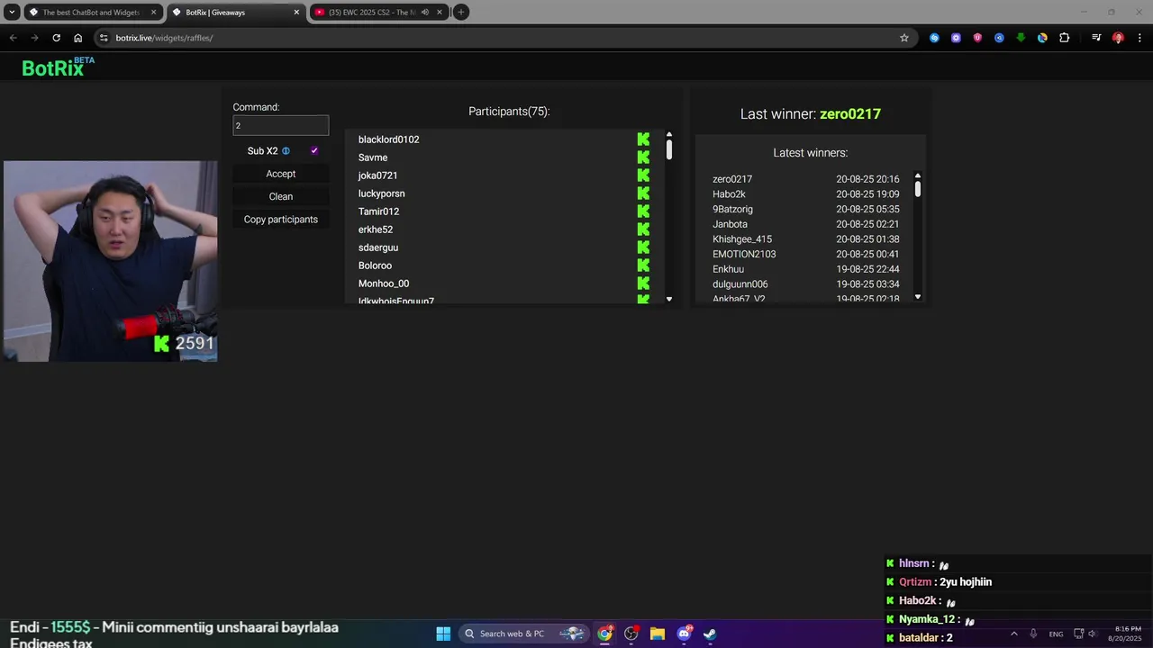Select latest winner dulguunn006 row

(x=806, y=284)
